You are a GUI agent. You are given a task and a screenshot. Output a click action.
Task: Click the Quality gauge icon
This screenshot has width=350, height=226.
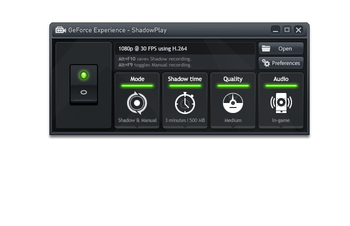click(x=233, y=103)
